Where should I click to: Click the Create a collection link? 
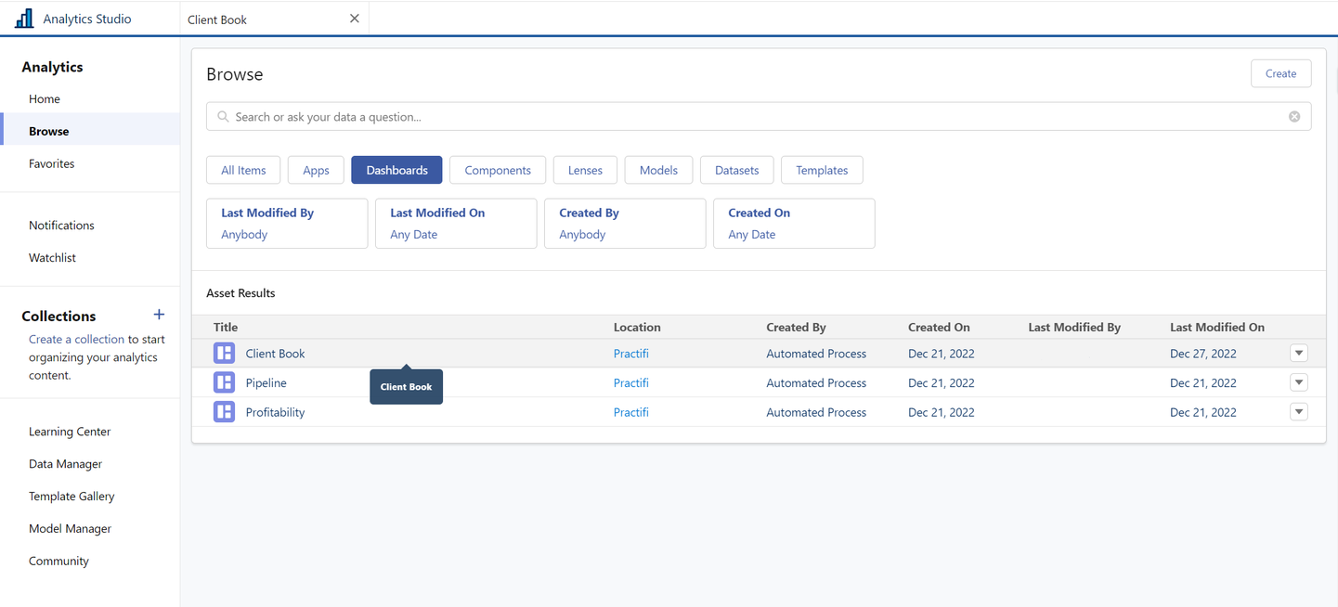click(76, 339)
